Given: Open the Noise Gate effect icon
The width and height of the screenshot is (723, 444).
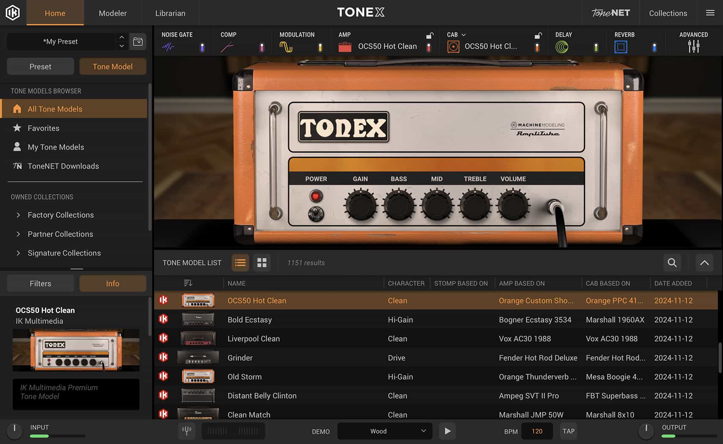Looking at the screenshot, I should point(168,47).
